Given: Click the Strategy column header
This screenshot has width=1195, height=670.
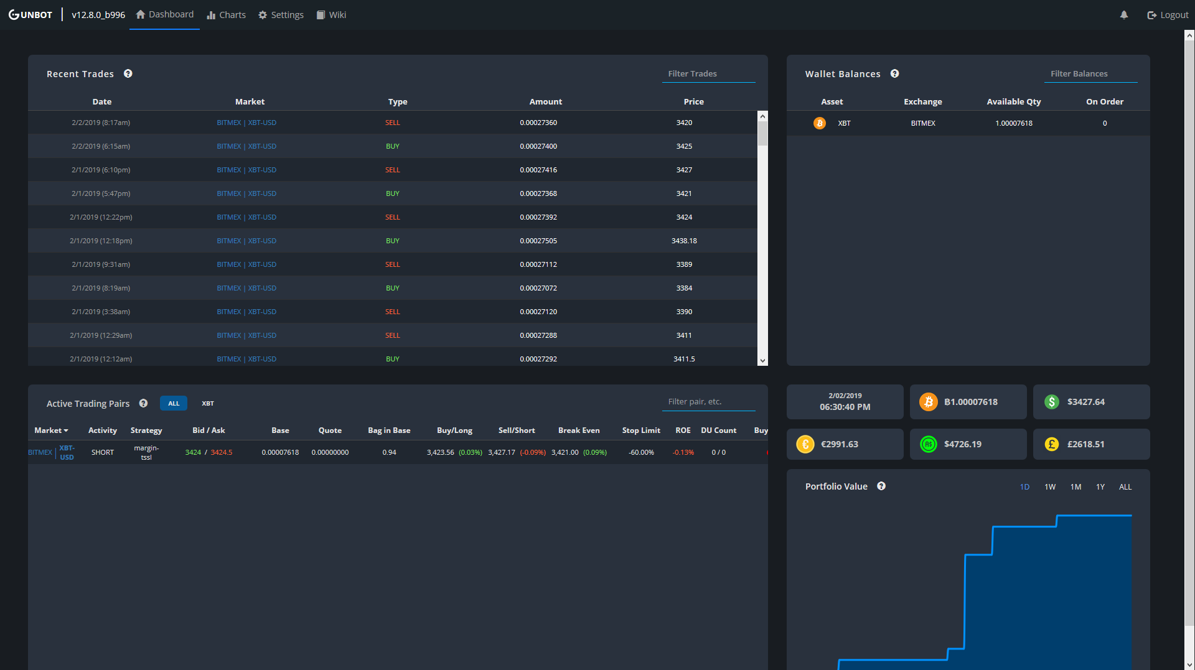Looking at the screenshot, I should pyautogui.click(x=146, y=430).
